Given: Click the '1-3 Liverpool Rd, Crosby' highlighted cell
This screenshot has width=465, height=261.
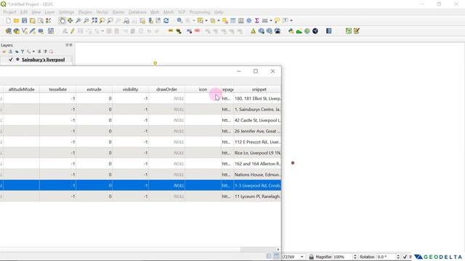Looking at the screenshot, I should [257, 186].
